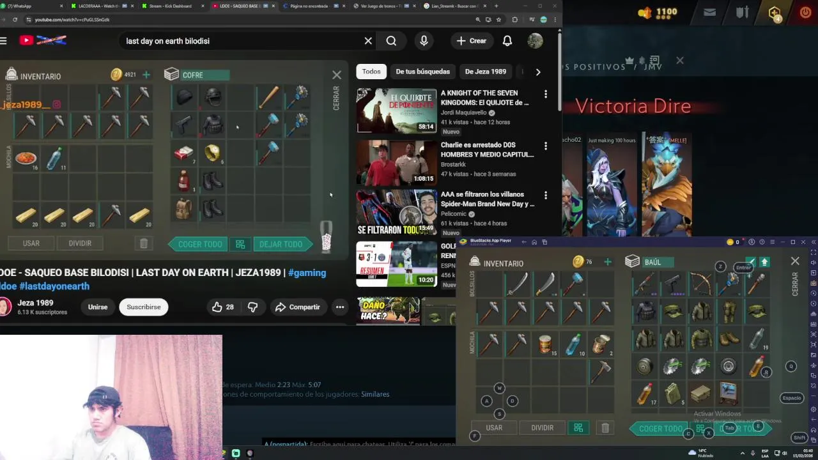Select the bow in BlueStacks Baúl

(x=701, y=284)
